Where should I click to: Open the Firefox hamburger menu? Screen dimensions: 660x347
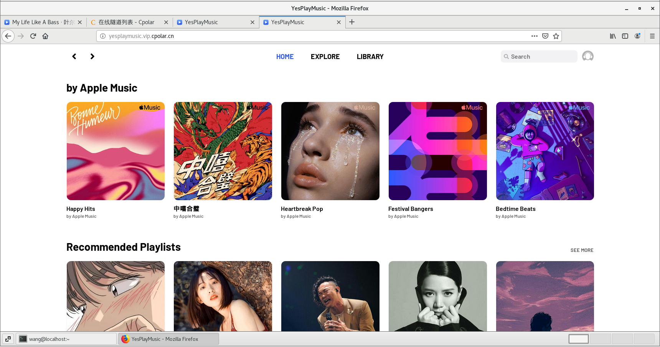point(652,36)
